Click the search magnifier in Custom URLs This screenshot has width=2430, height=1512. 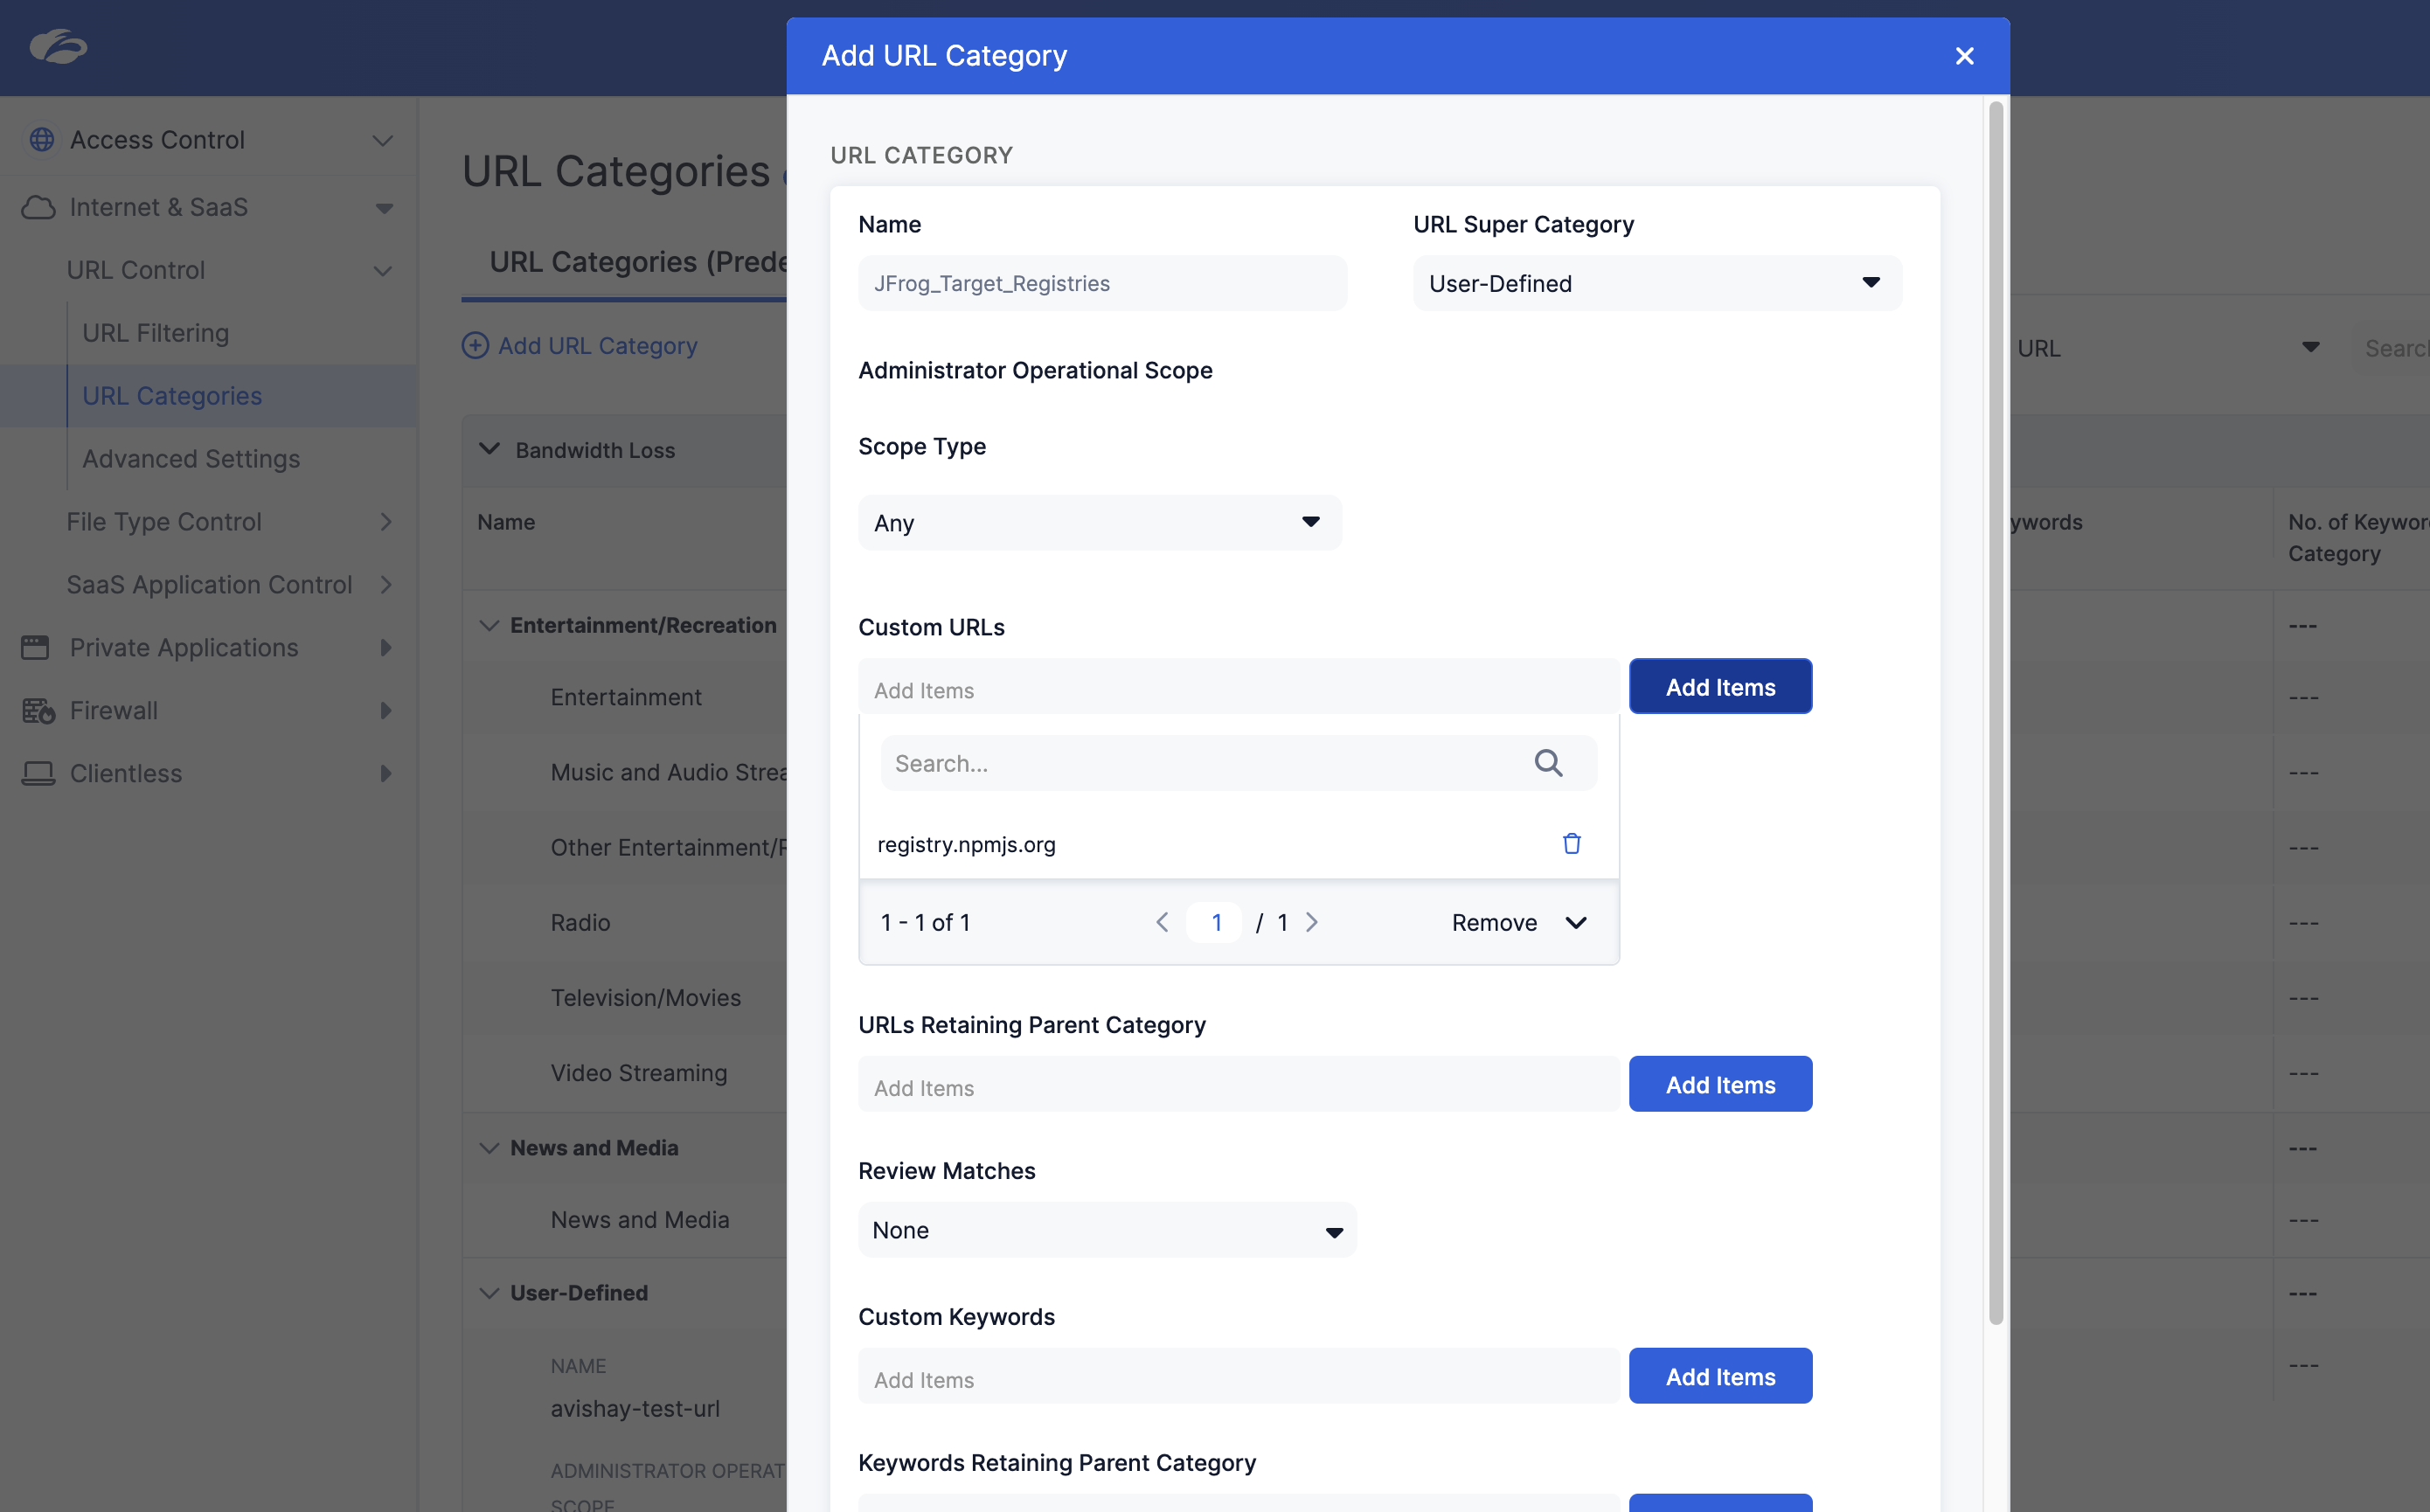tap(1548, 764)
